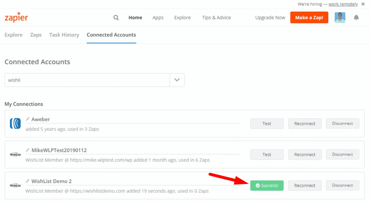Viewport: 370px width, 202px height.
Task: Select the wishlistdemo.com connection details text
Action: [x=117, y=191]
